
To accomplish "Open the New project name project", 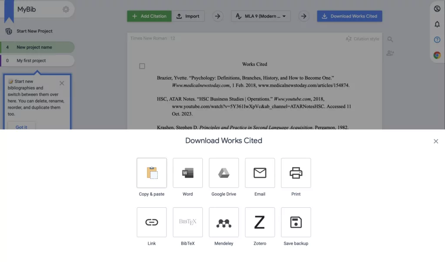I will 37,47.
